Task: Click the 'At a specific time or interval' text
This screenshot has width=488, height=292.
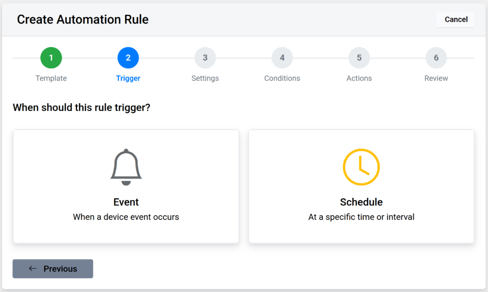Action: point(361,217)
